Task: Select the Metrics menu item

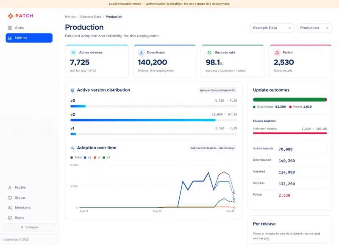Action: [x=29, y=38]
